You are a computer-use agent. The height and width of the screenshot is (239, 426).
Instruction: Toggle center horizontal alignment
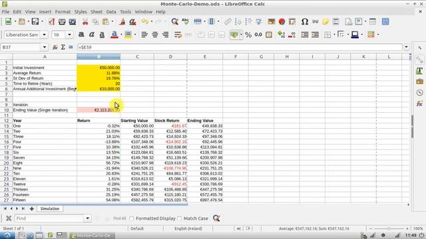(x=155, y=35)
